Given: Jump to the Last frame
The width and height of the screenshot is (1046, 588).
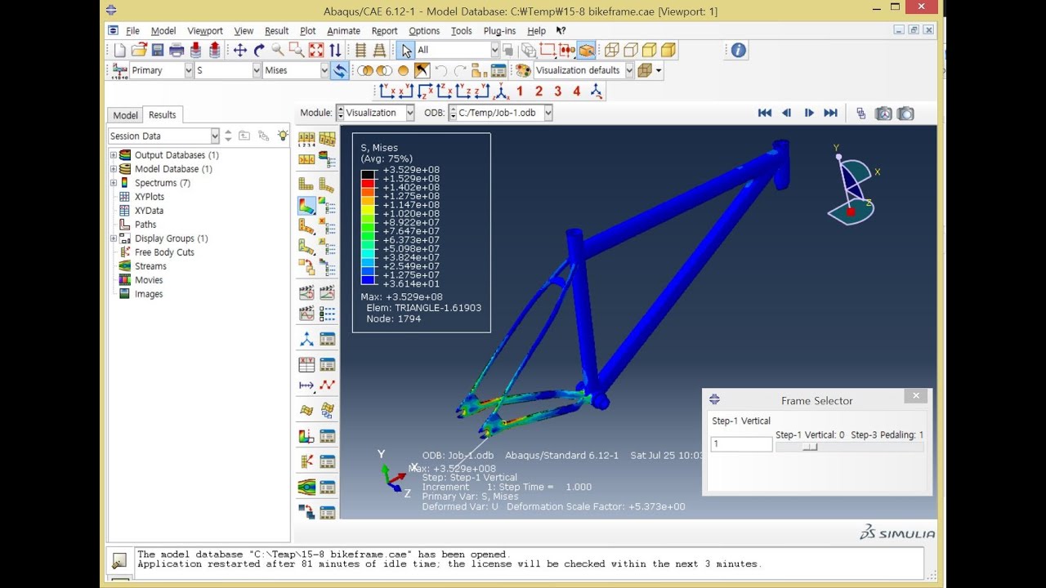Looking at the screenshot, I should click(x=830, y=114).
